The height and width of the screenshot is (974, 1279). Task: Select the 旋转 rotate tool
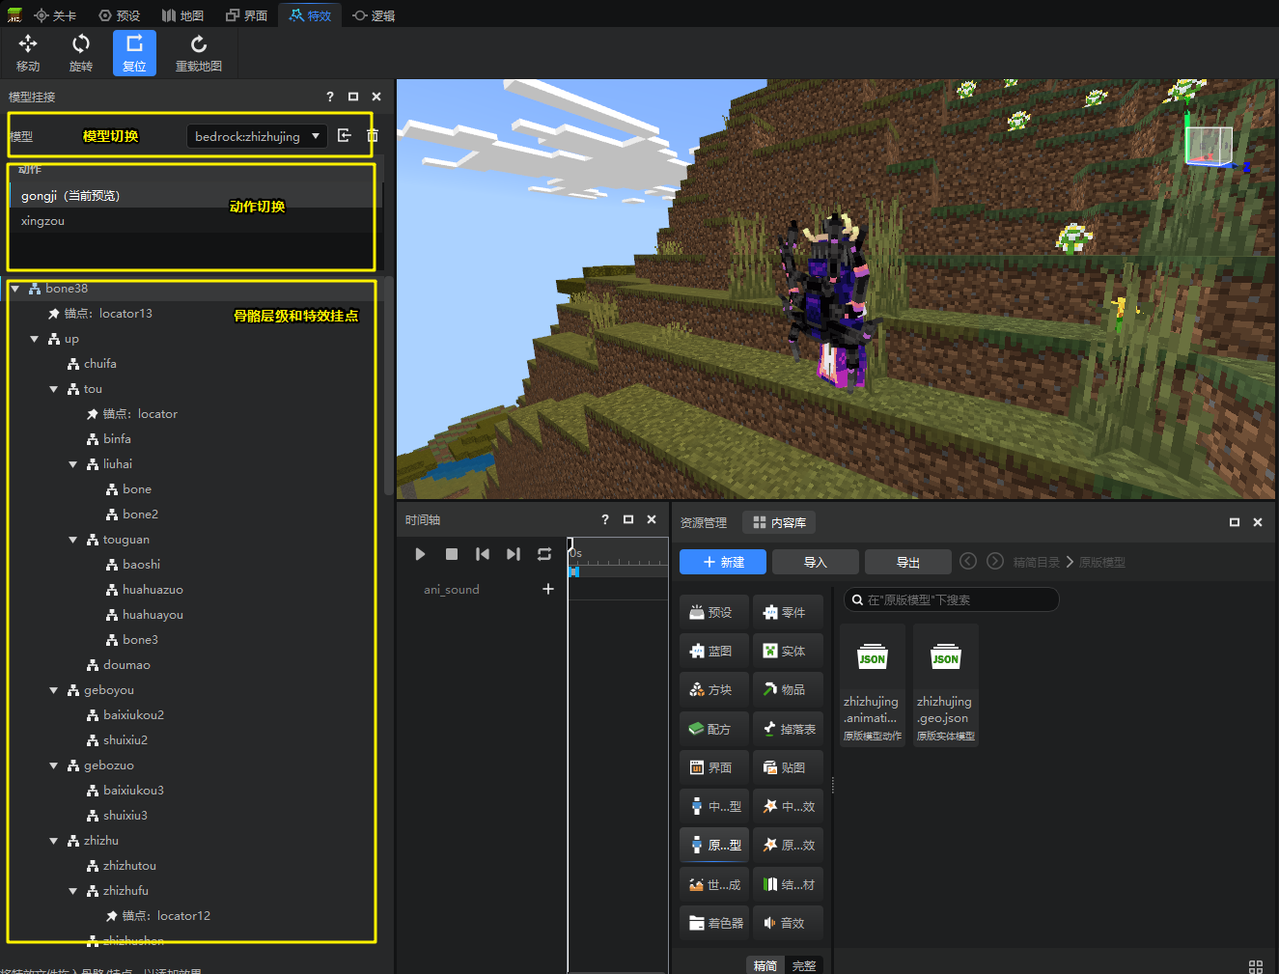pyautogui.click(x=81, y=52)
